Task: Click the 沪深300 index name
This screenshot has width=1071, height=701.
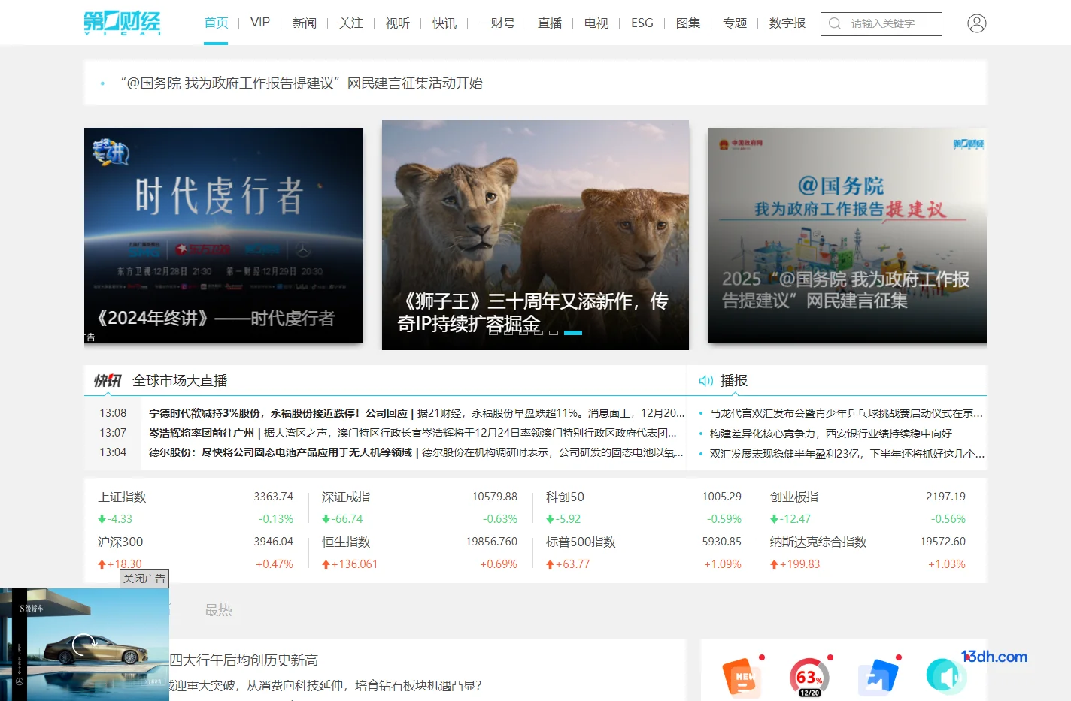Action: pos(120,542)
